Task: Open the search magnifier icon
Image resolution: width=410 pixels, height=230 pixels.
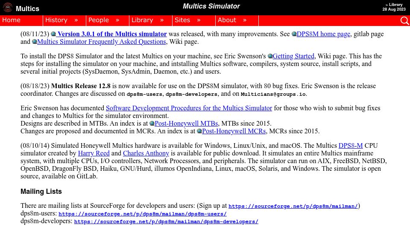Action: pos(404,20)
